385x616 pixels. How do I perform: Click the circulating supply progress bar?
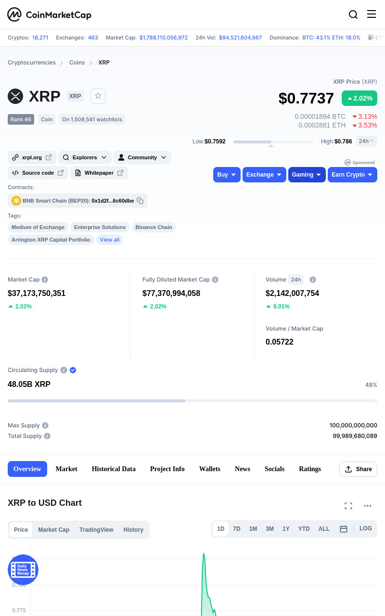(192, 400)
